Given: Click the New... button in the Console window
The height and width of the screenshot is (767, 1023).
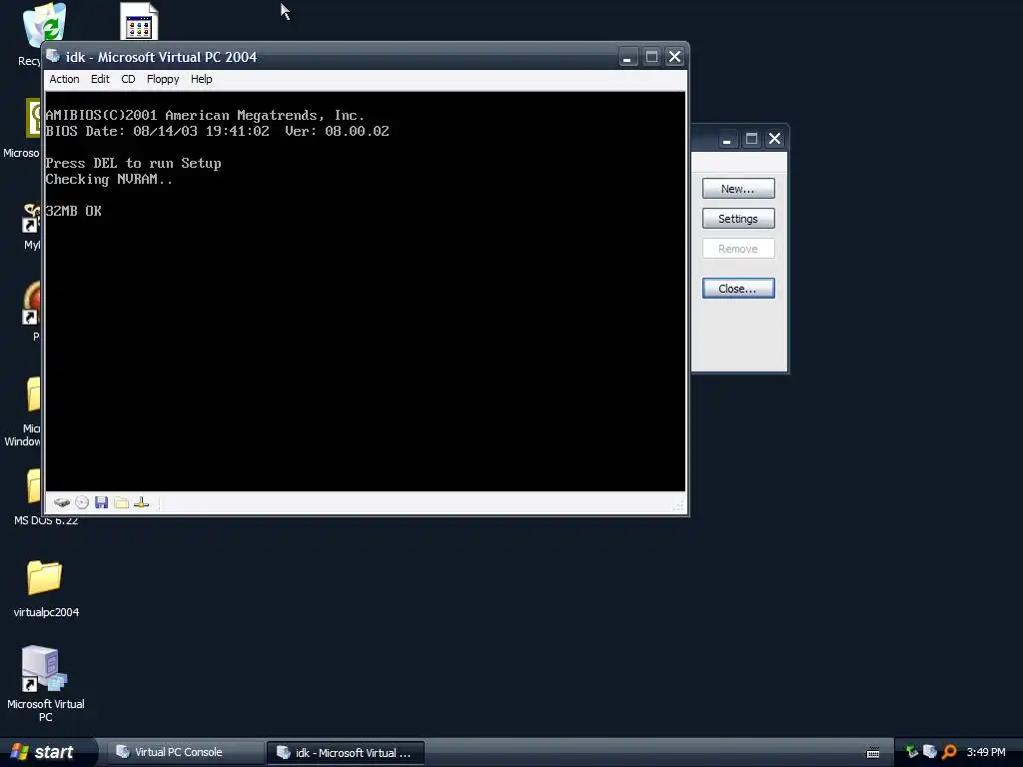Looking at the screenshot, I should [738, 189].
